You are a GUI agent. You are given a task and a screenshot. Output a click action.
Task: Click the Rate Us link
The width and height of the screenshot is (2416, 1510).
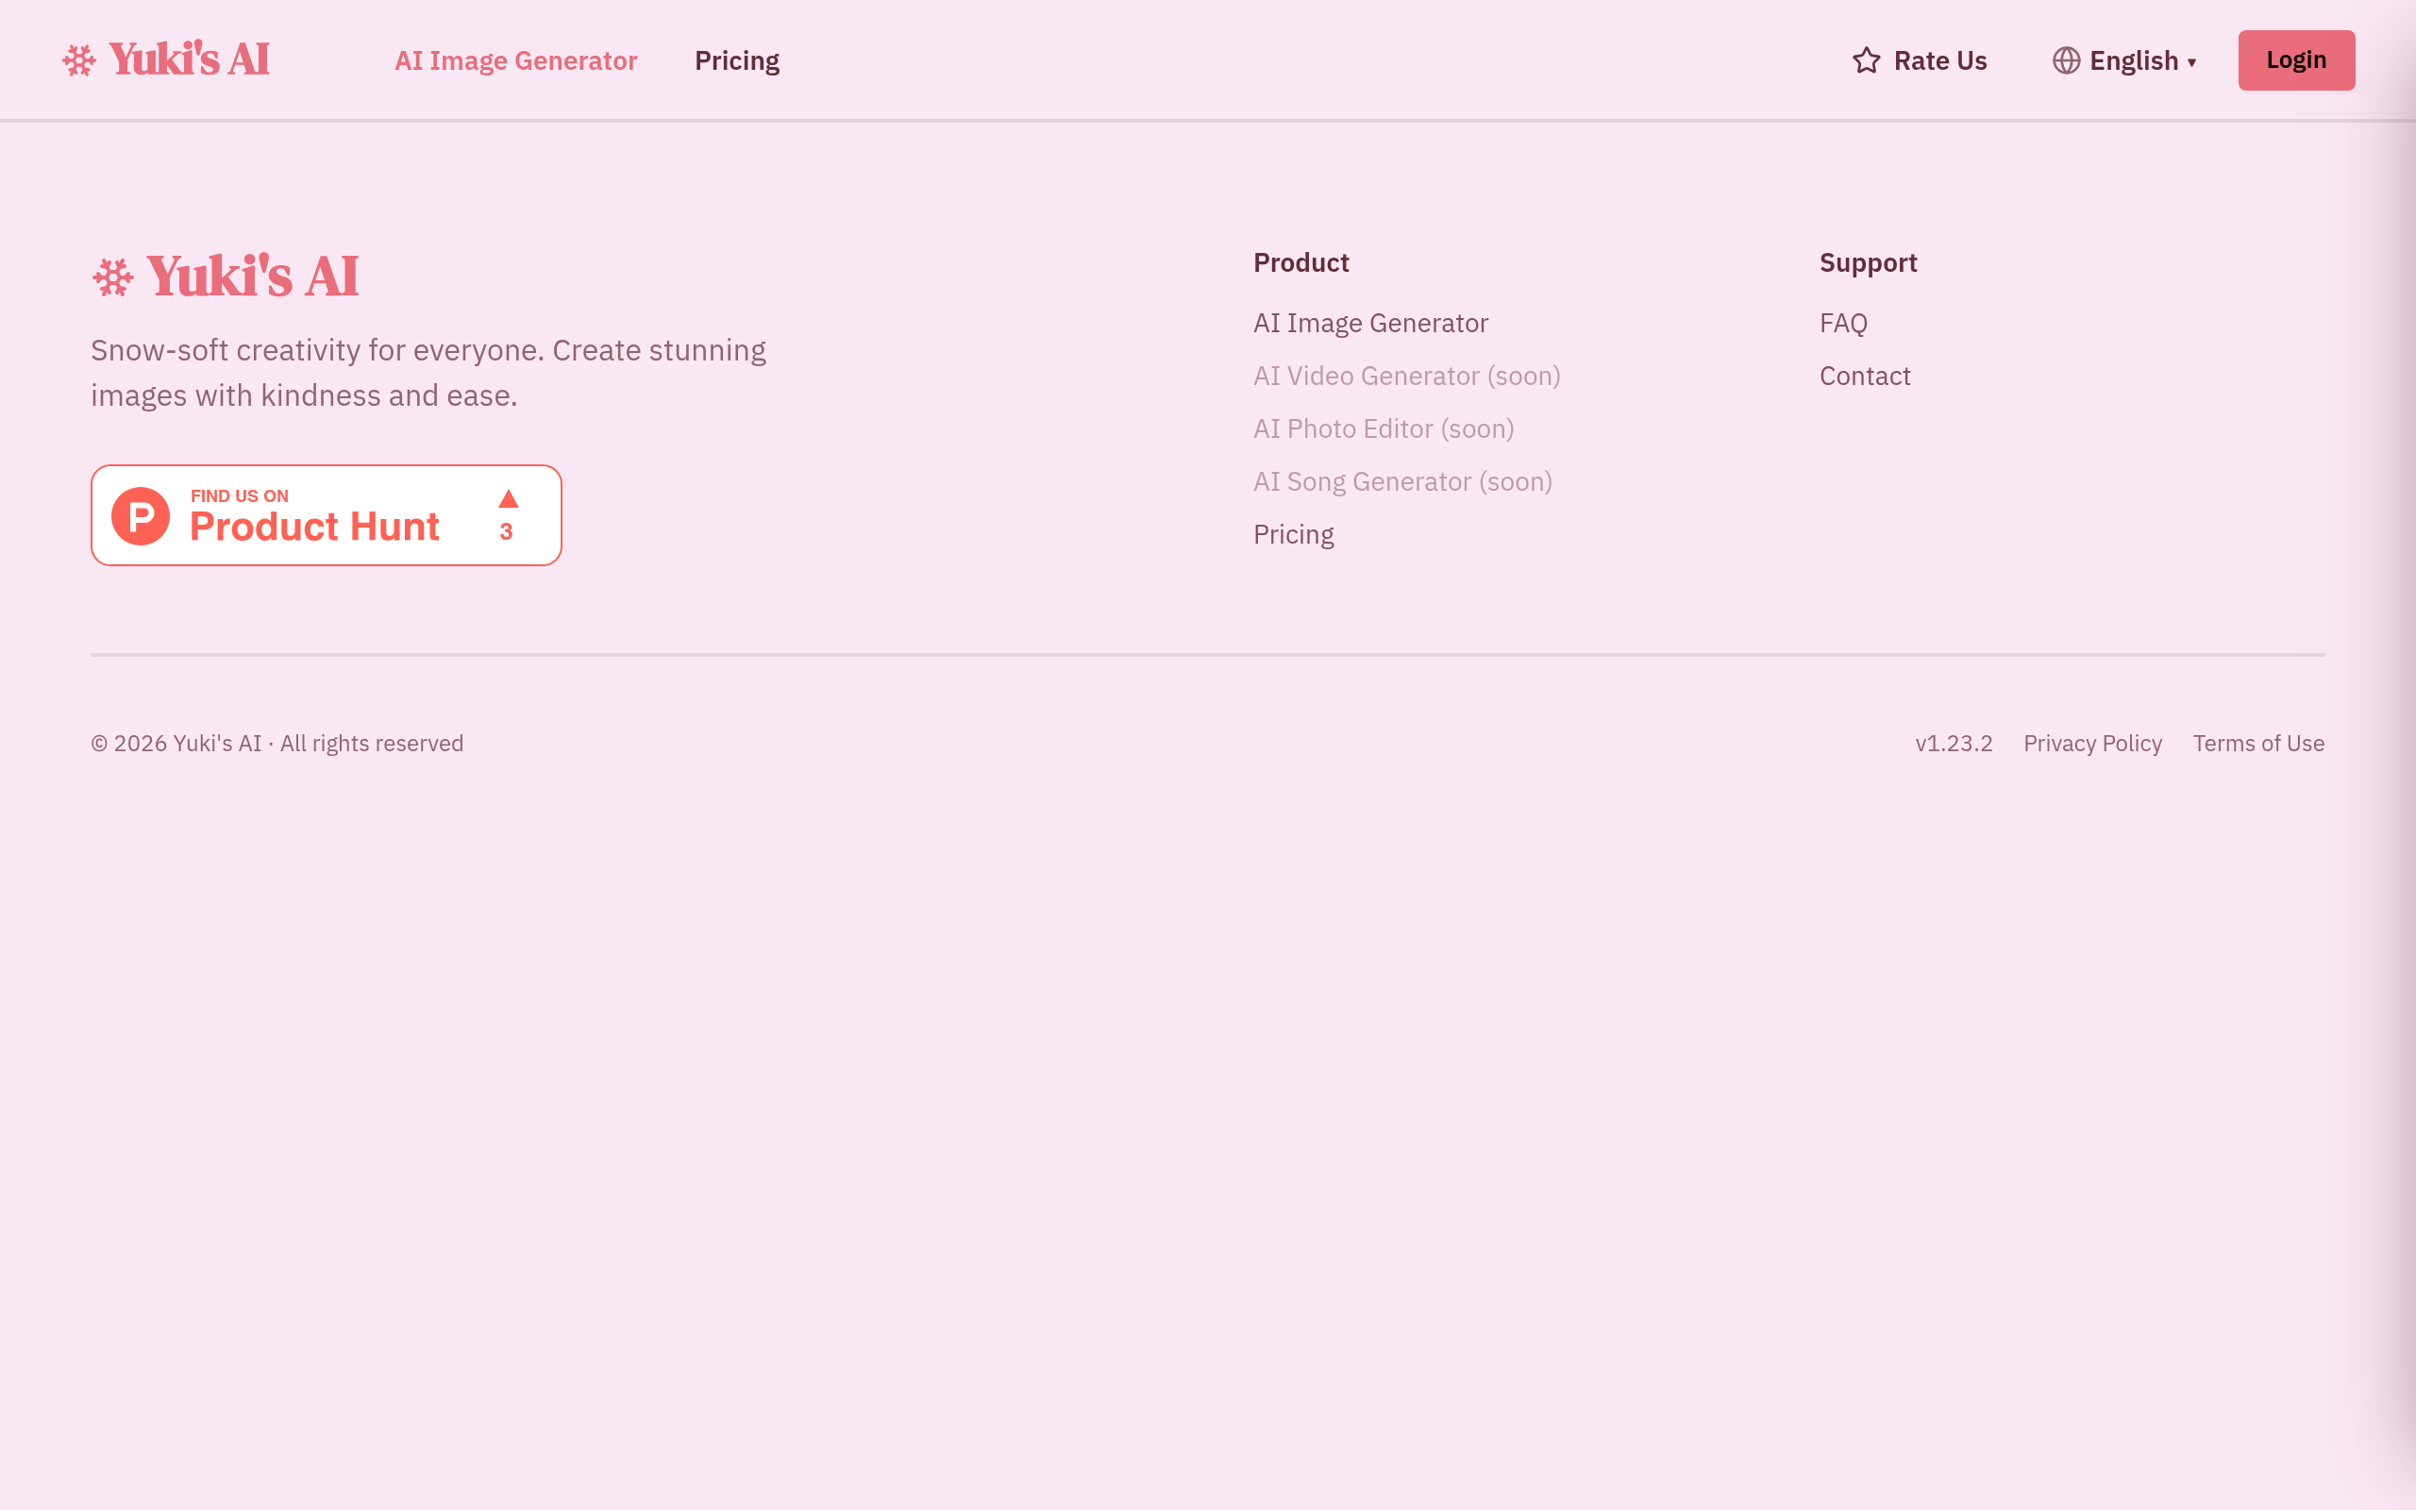point(1919,61)
